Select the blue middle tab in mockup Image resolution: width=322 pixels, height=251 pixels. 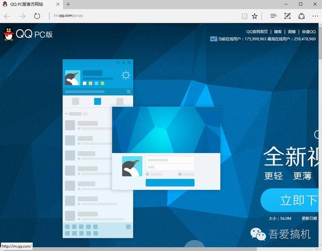coord(98,101)
